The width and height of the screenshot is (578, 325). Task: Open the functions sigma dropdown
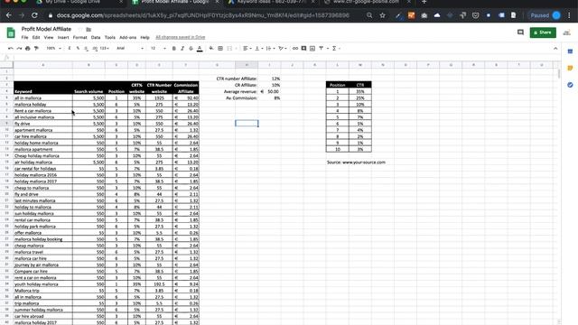[336, 48]
